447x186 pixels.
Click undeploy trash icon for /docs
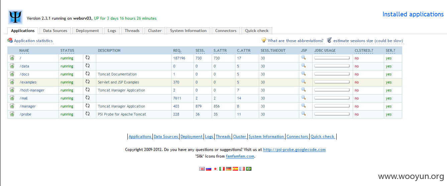coord(12,74)
